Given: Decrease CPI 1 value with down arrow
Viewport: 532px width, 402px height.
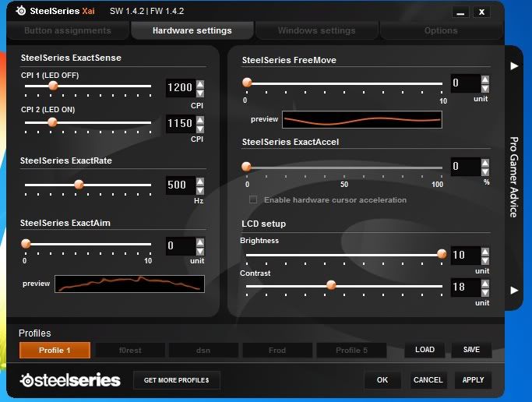Looking at the screenshot, I should 200,93.
